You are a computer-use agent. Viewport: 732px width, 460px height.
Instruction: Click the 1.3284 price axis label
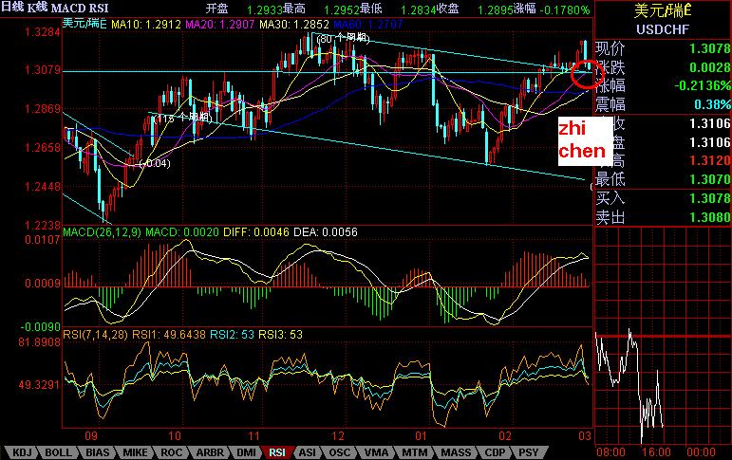tap(43, 32)
